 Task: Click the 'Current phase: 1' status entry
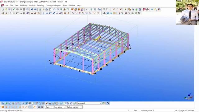[147, 110]
